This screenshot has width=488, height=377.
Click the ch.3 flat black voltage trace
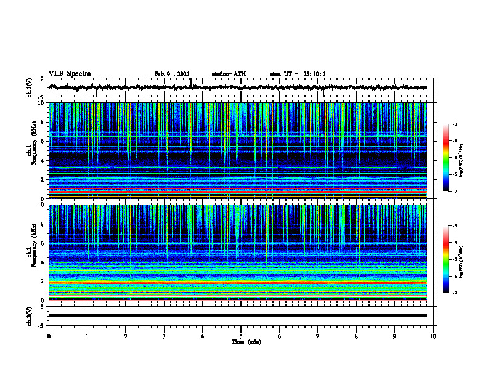click(237, 315)
